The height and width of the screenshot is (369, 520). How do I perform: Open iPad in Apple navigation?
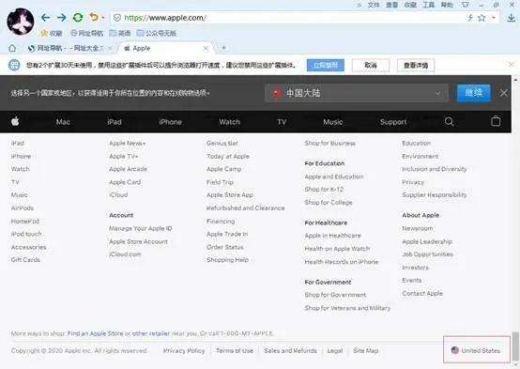pos(115,122)
